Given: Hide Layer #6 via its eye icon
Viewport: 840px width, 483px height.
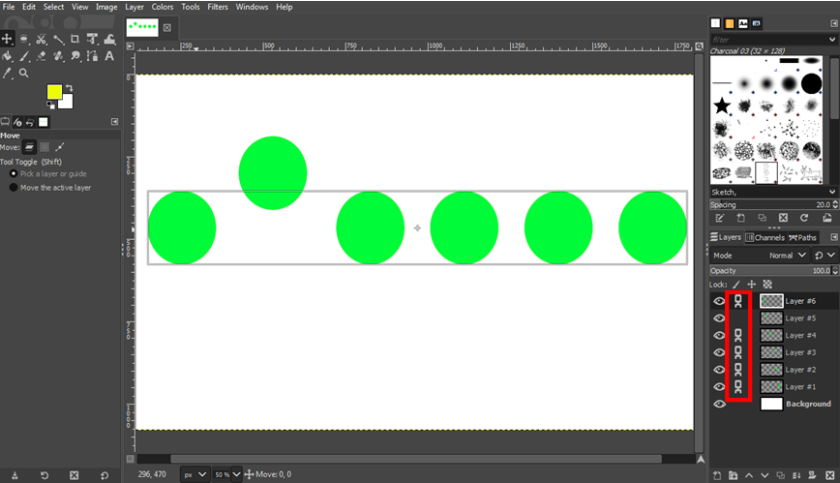Looking at the screenshot, I should tap(719, 301).
